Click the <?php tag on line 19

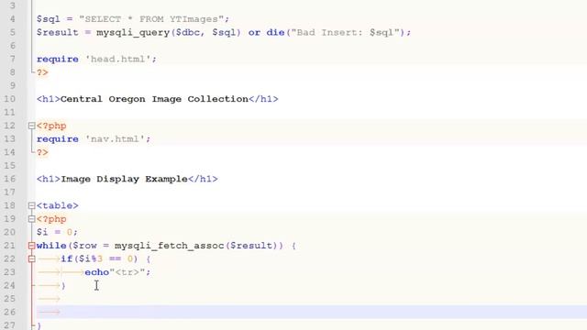coord(51,219)
